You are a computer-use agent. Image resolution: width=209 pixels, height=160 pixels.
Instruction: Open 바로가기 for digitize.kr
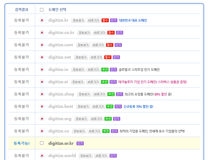point(94,20)
